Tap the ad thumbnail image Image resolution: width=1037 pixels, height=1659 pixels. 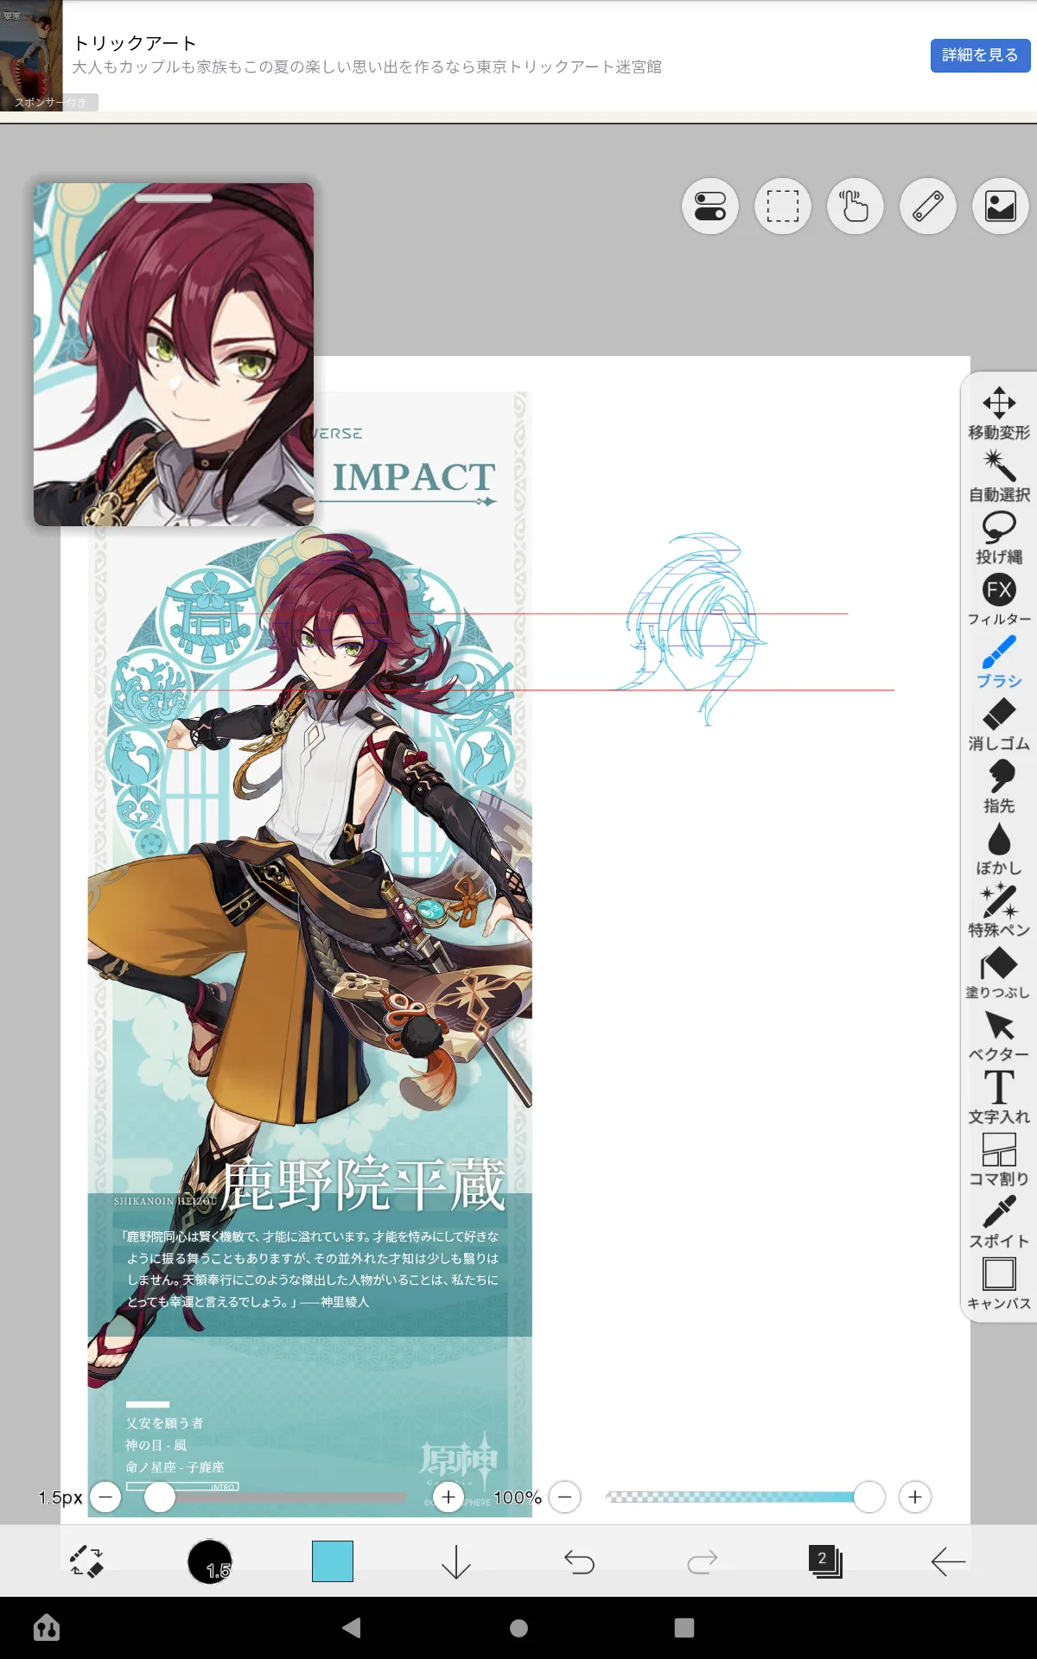point(31,55)
